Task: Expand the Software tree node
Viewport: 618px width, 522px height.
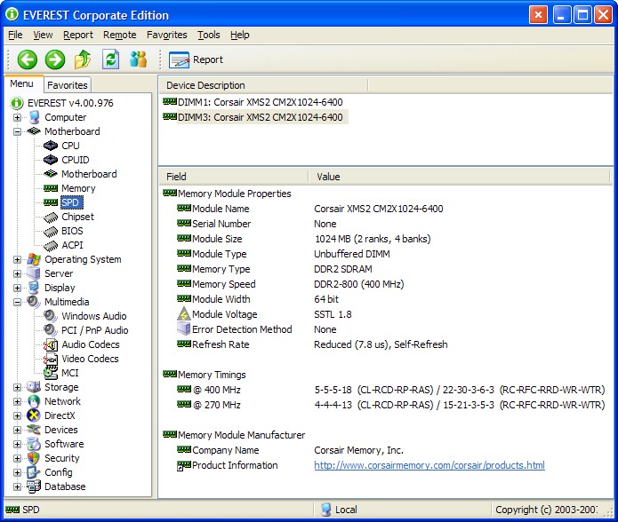Action: [x=18, y=444]
